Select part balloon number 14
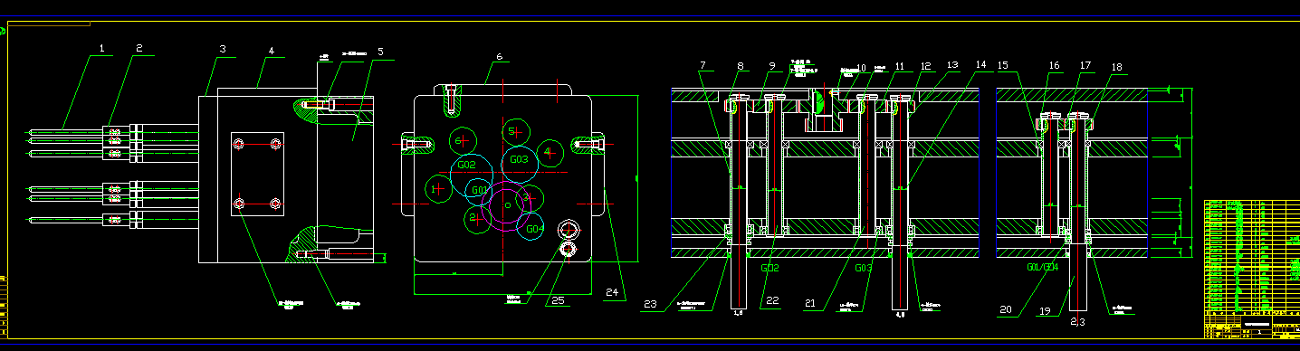The width and height of the screenshot is (1300, 351). click(x=981, y=65)
